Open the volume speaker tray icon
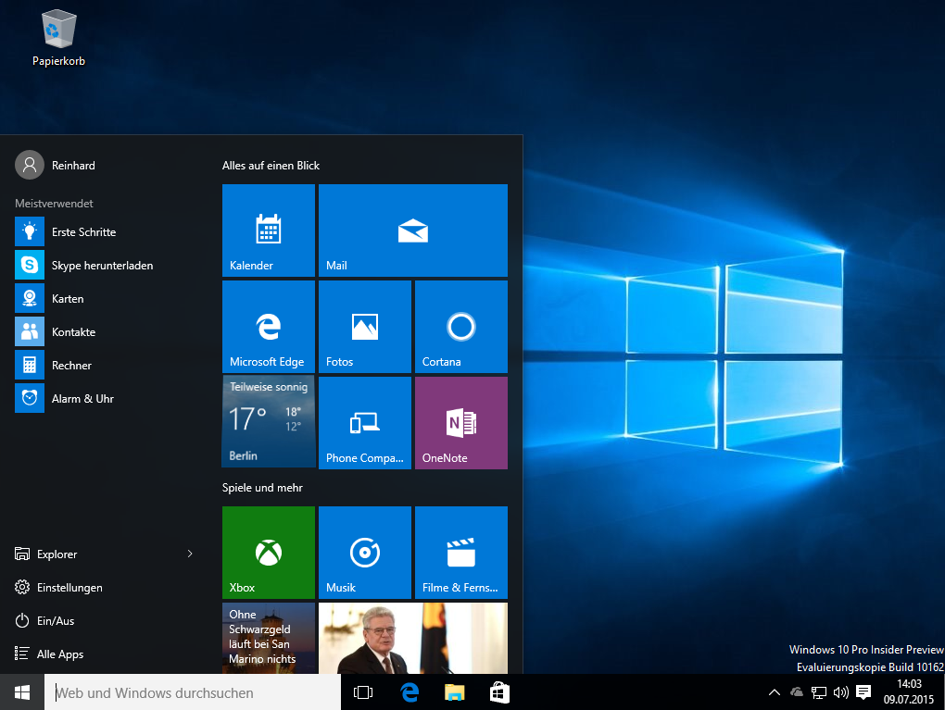 840,692
